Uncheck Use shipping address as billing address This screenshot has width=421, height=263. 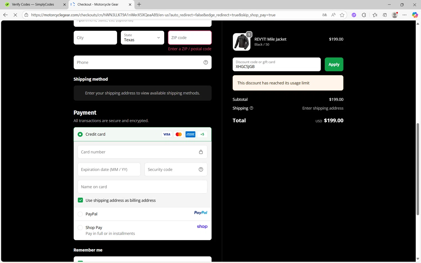pyautogui.click(x=80, y=200)
